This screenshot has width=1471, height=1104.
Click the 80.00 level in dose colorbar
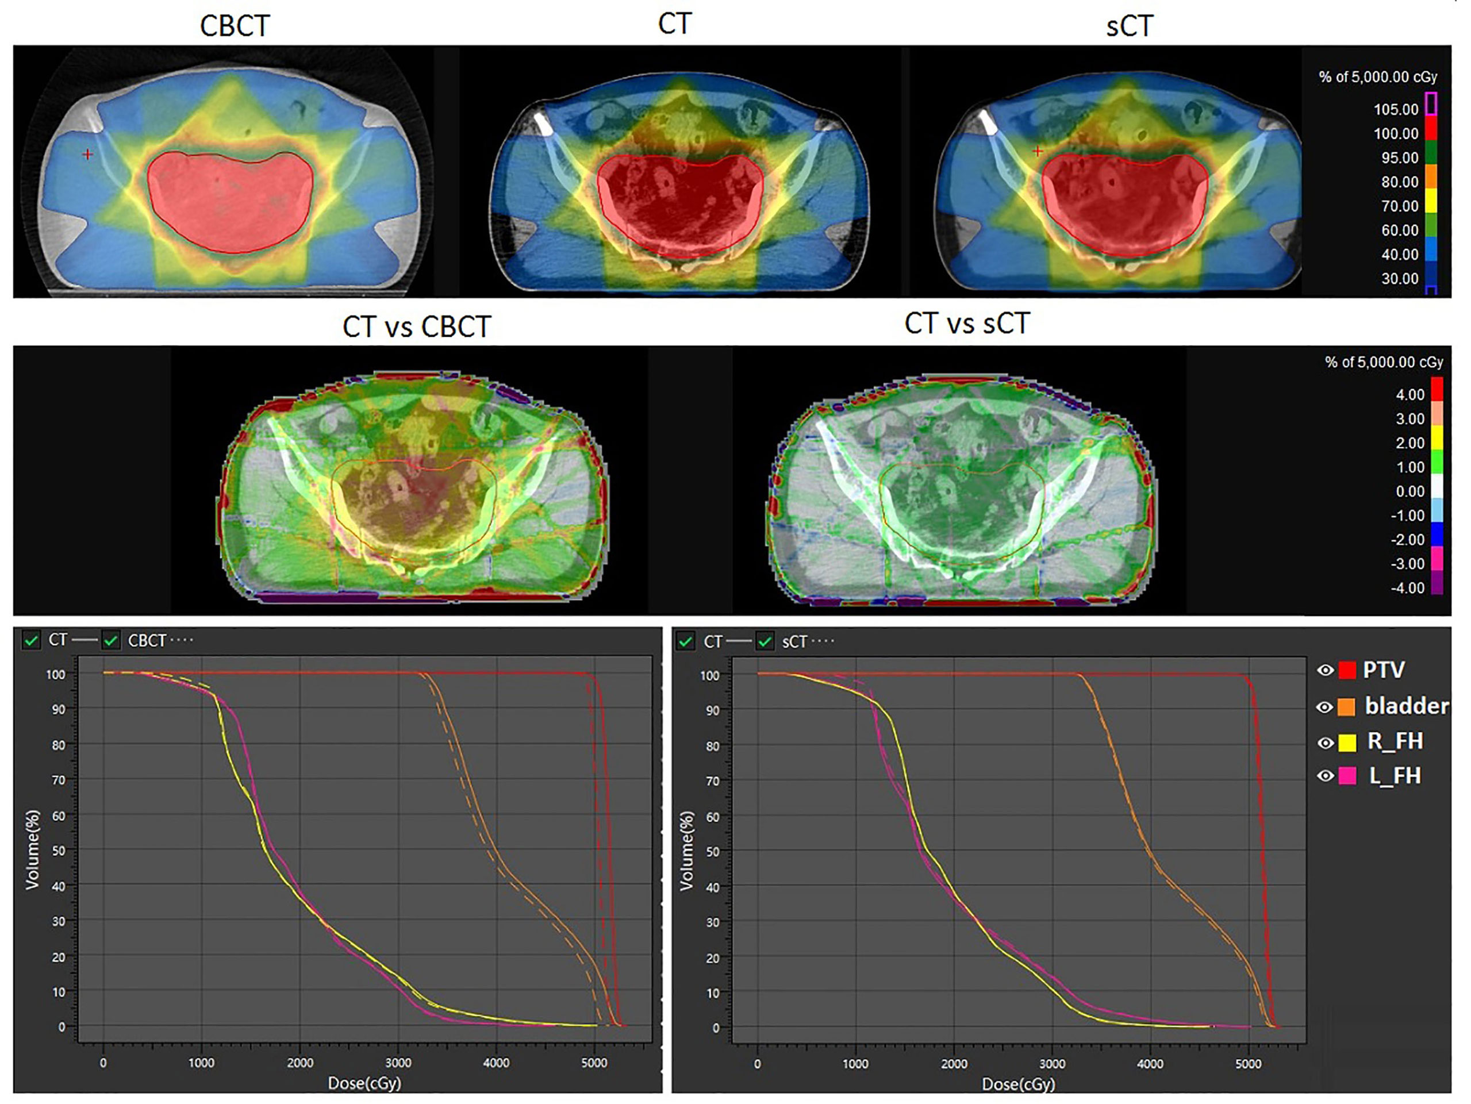[1399, 182]
